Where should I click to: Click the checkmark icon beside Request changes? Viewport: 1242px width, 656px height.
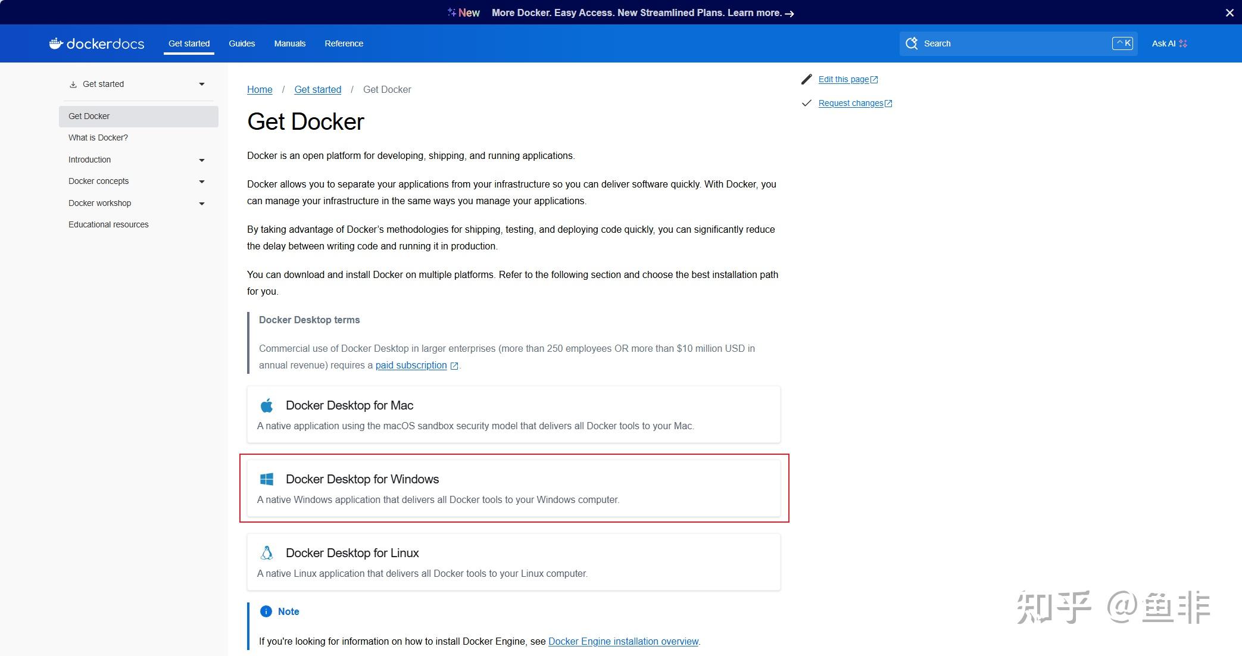coord(807,103)
